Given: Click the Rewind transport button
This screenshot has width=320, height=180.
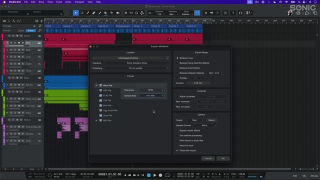Looking at the screenshot, I should click(129, 175).
